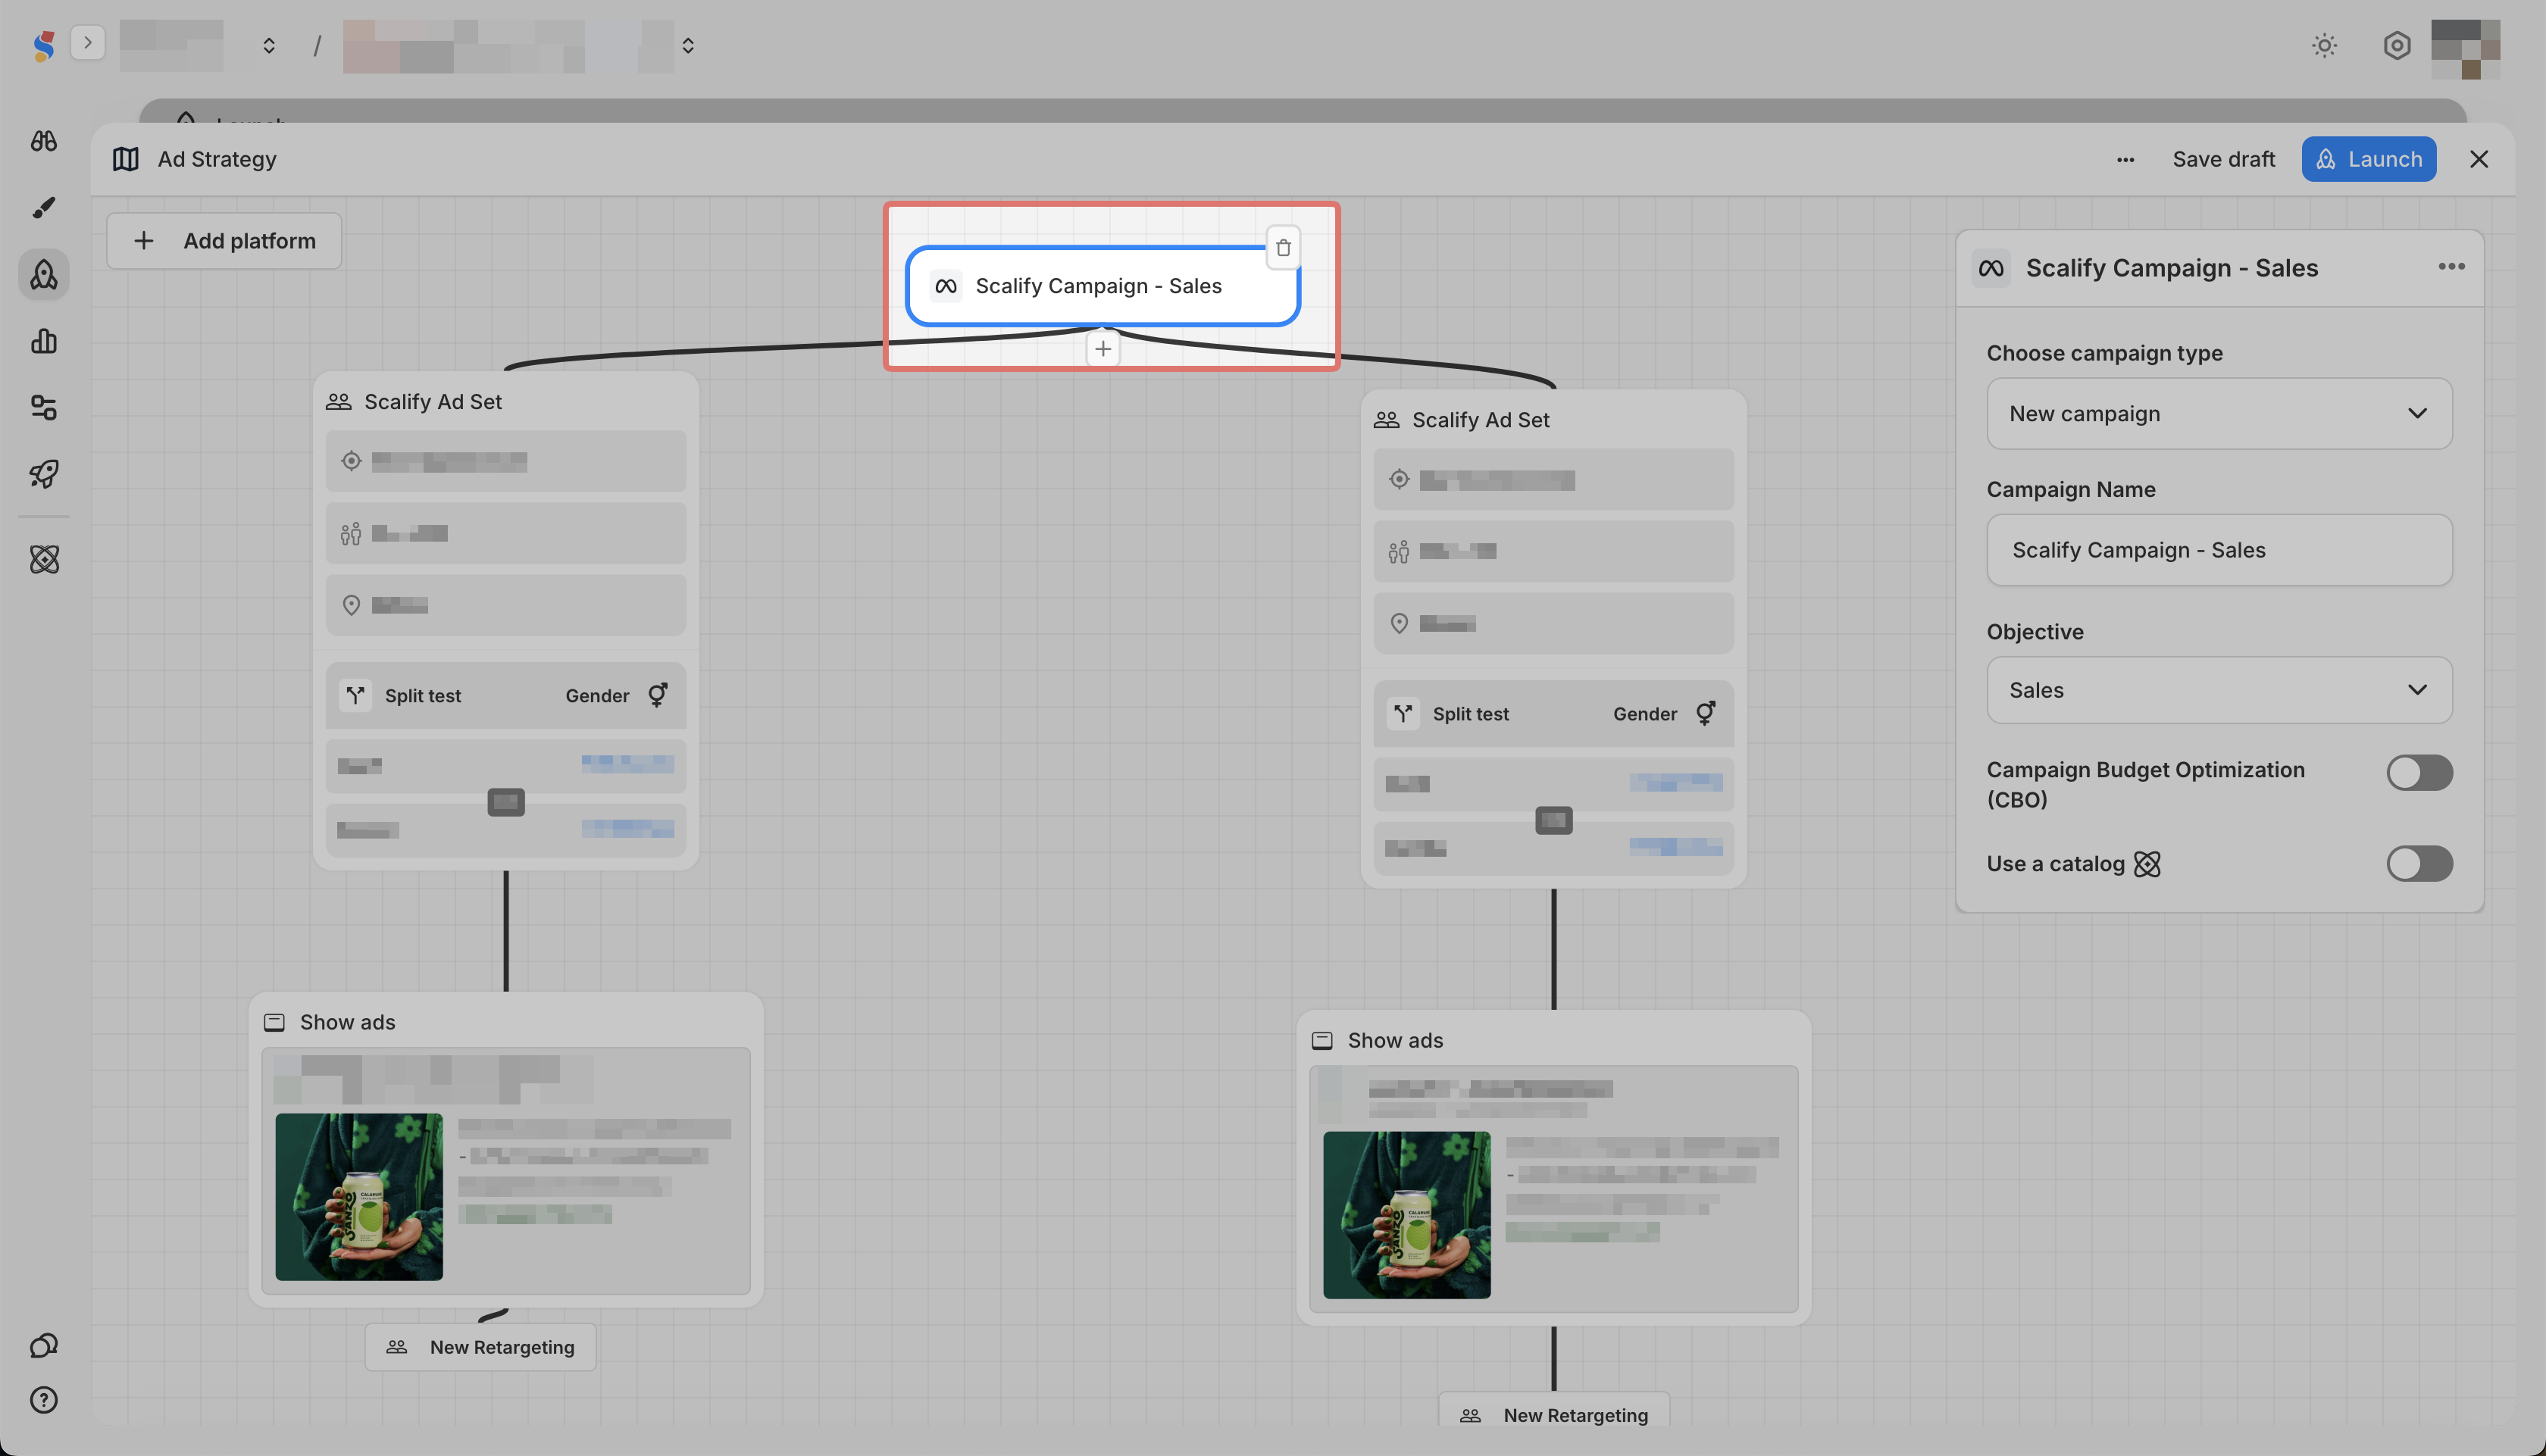
Task: Toggle light mode sun icon
Action: (x=2324, y=45)
